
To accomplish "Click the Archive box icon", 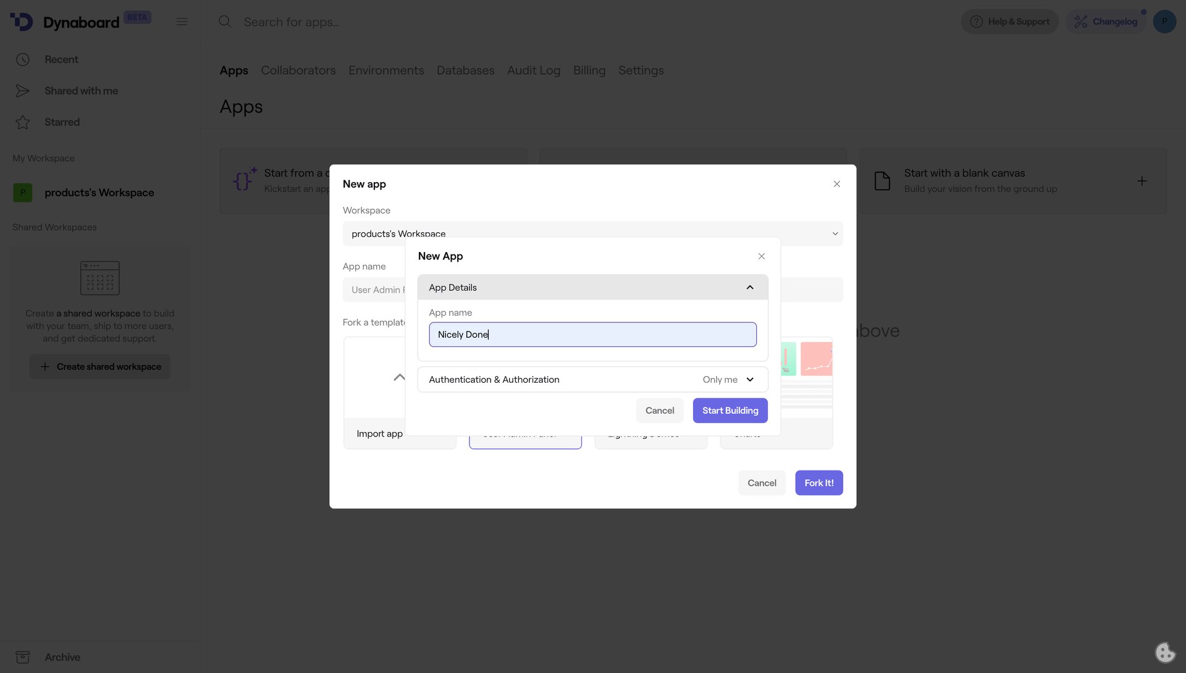I will coord(23,657).
